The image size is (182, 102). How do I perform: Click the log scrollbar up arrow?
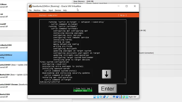[125, 22]
